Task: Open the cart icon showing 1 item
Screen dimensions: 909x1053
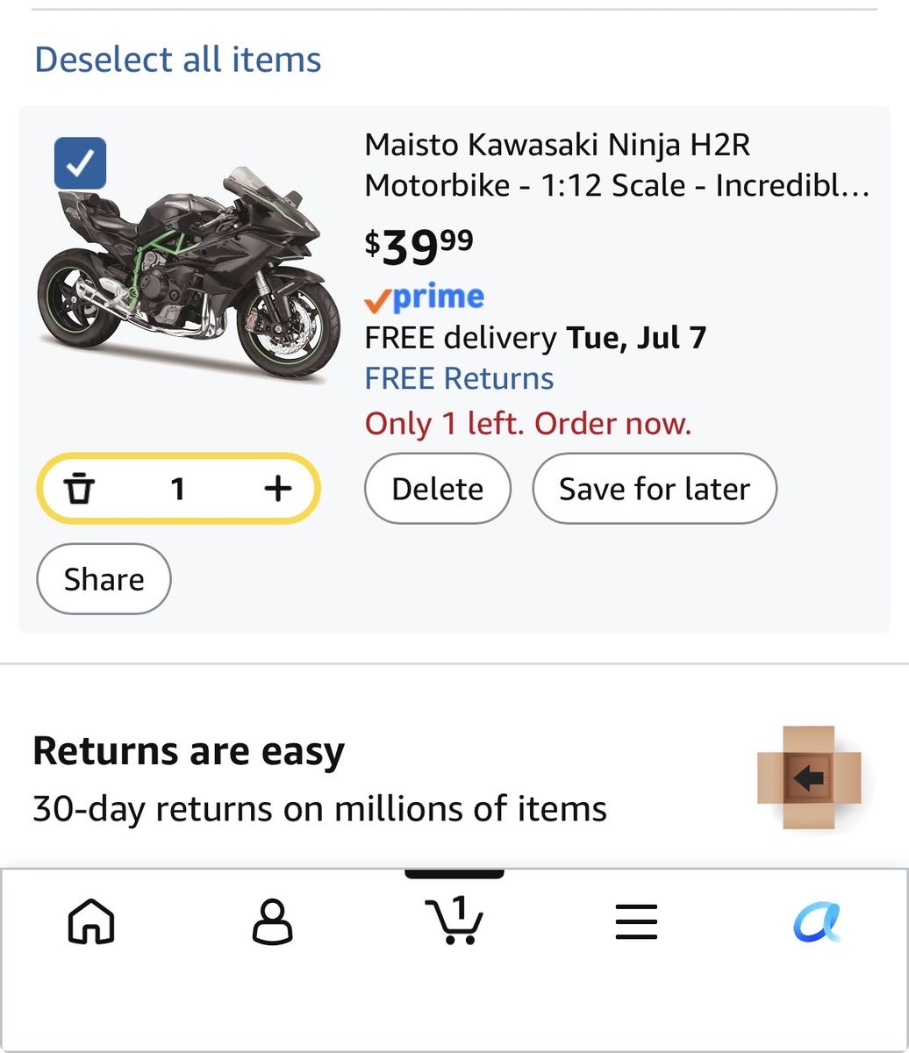Action: tap(454, 920)
